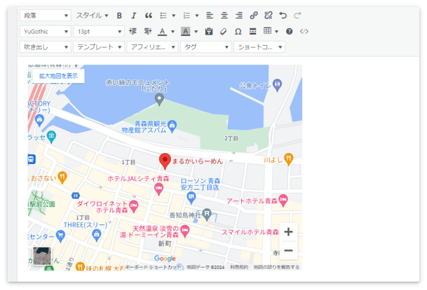The height and width of the screenshot is (290, 427).
Task: Click the paste as text icon
Action: tap(209, 32)
